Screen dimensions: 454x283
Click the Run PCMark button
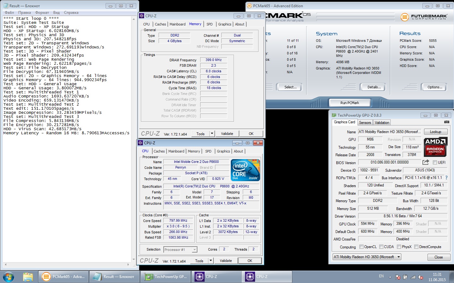(350, 103)
